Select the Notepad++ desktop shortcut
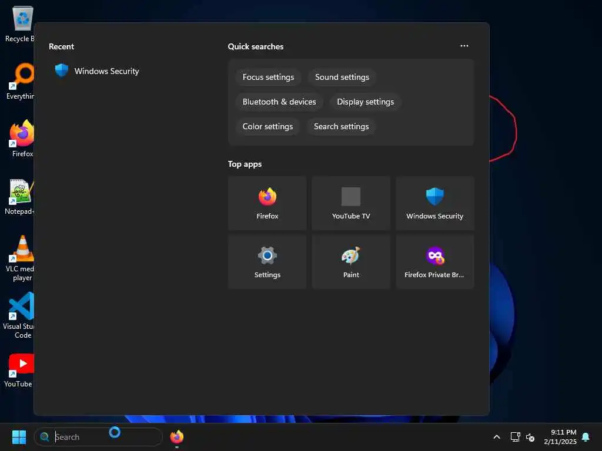This screenshot has height=451, width=602. (20, 196)
